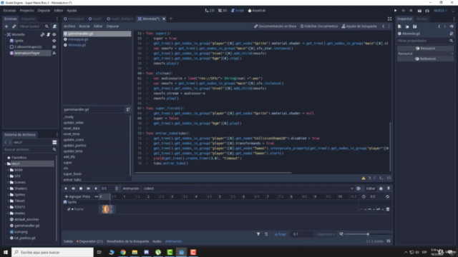
Task: Collapse the res:// root folder
Action: coord(5,163)
